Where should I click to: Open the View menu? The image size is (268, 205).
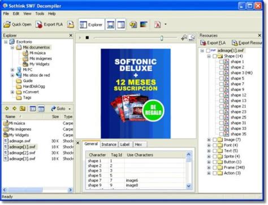(27, 14)
